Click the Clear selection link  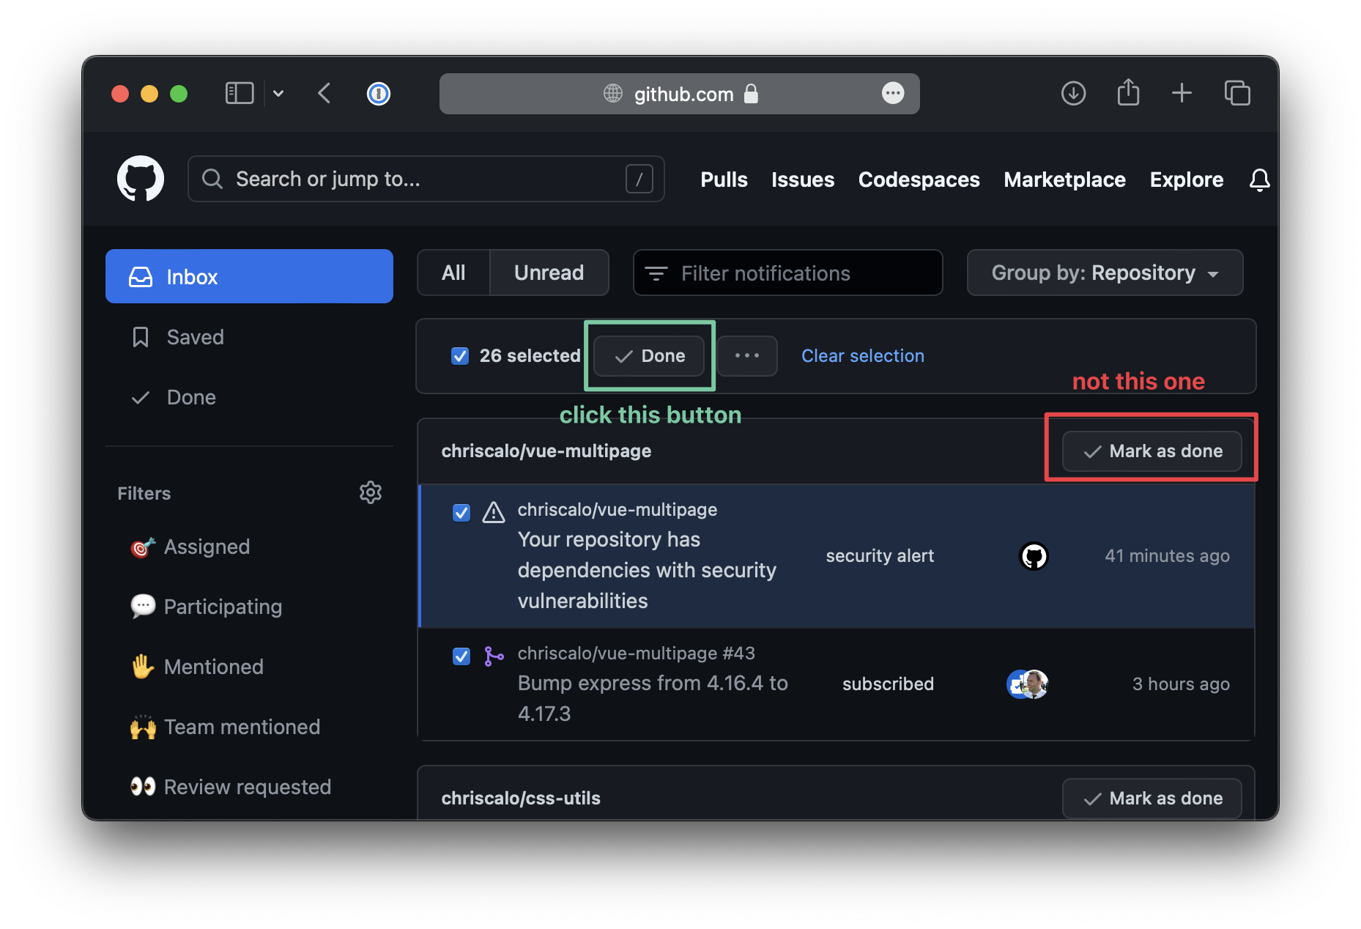(x=862, y=355)
